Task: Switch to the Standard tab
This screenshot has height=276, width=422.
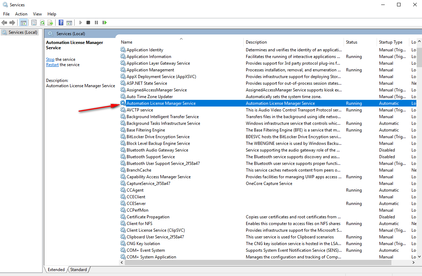Action: click(x=78, y=270)
